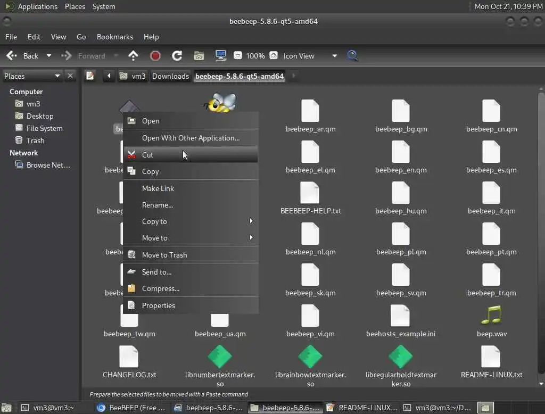Screen dimensions: 545x414
Task: Click the show desktop taskbar icon
Action: pyautogui.click(x=6, y=408)
